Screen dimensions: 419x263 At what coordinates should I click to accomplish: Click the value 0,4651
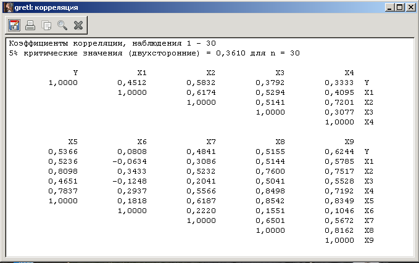coord(63,181)
